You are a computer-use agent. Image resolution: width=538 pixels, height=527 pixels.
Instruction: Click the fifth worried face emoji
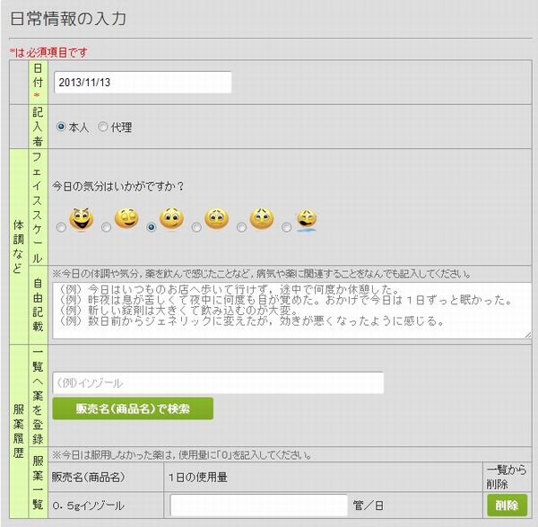[261, 218]
